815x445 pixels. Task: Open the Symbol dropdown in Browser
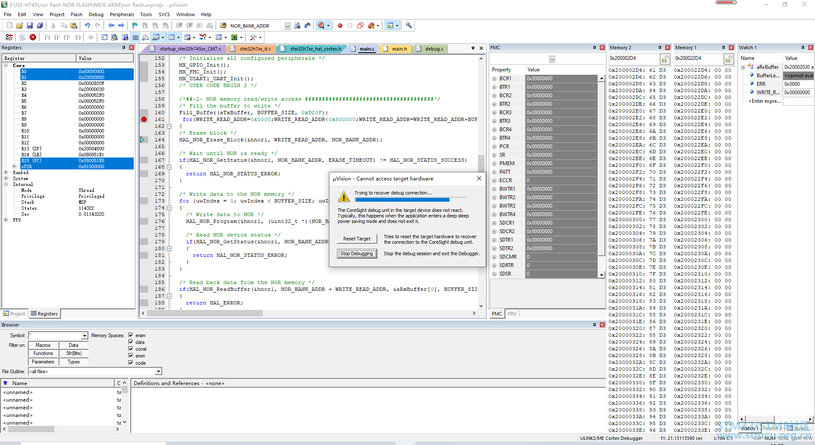tap(84, 335)
